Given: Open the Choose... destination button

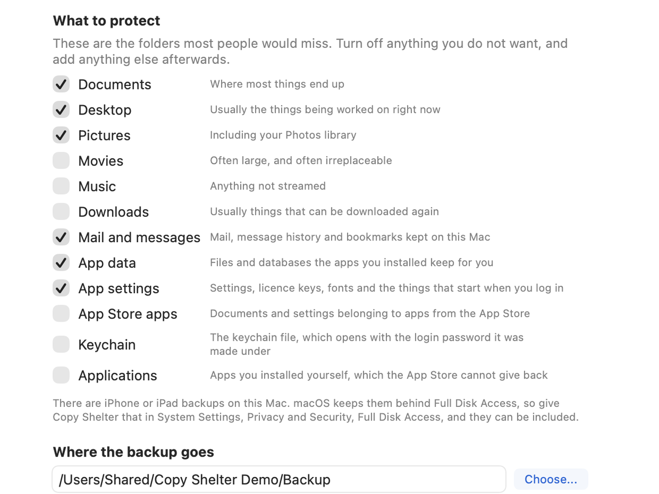Looking at the screenshot, I should pos(551,479).
